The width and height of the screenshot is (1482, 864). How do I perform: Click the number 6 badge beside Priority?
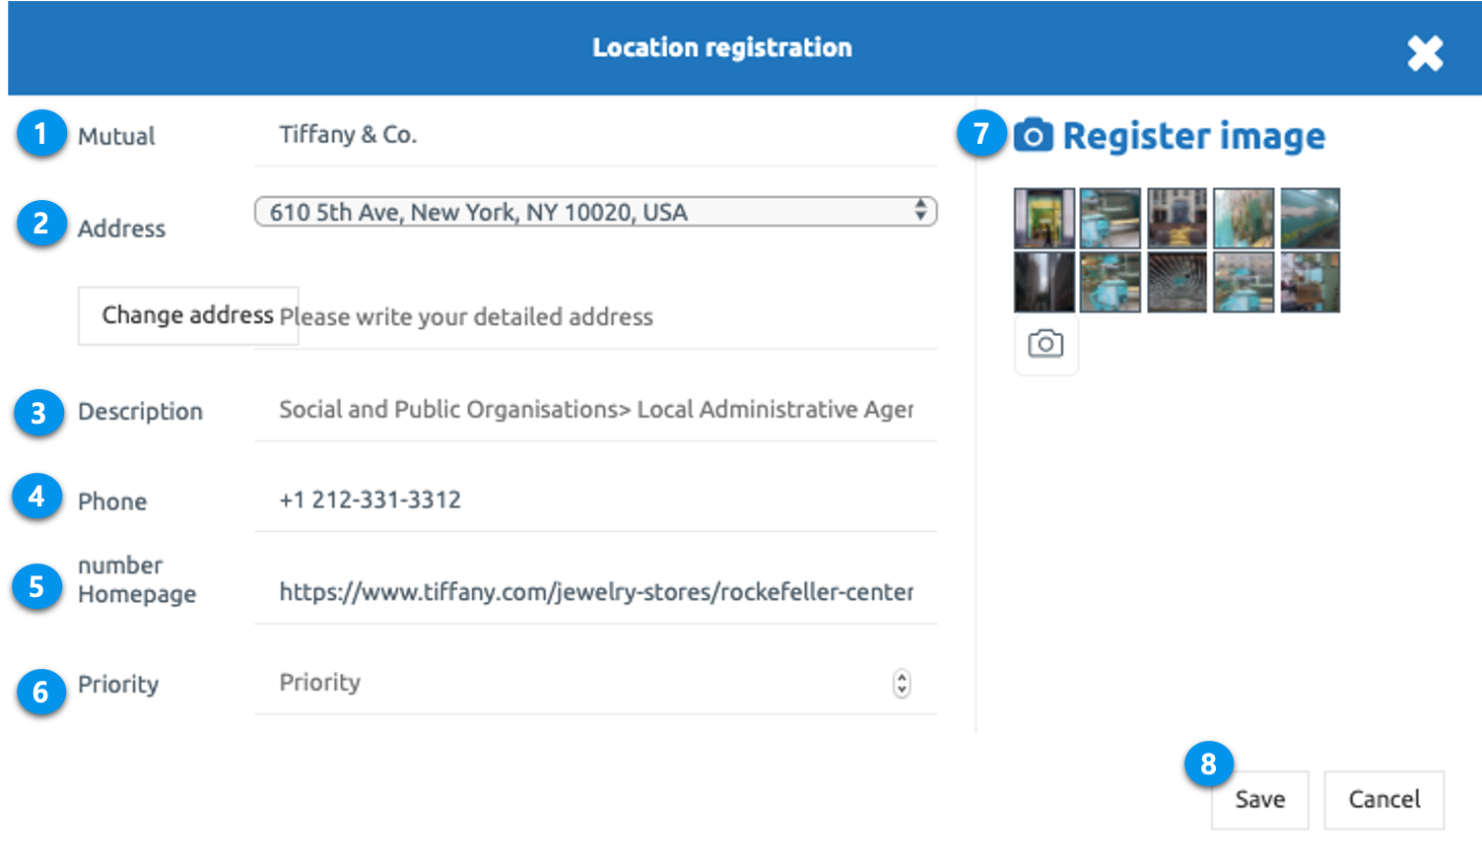[41, 692]
